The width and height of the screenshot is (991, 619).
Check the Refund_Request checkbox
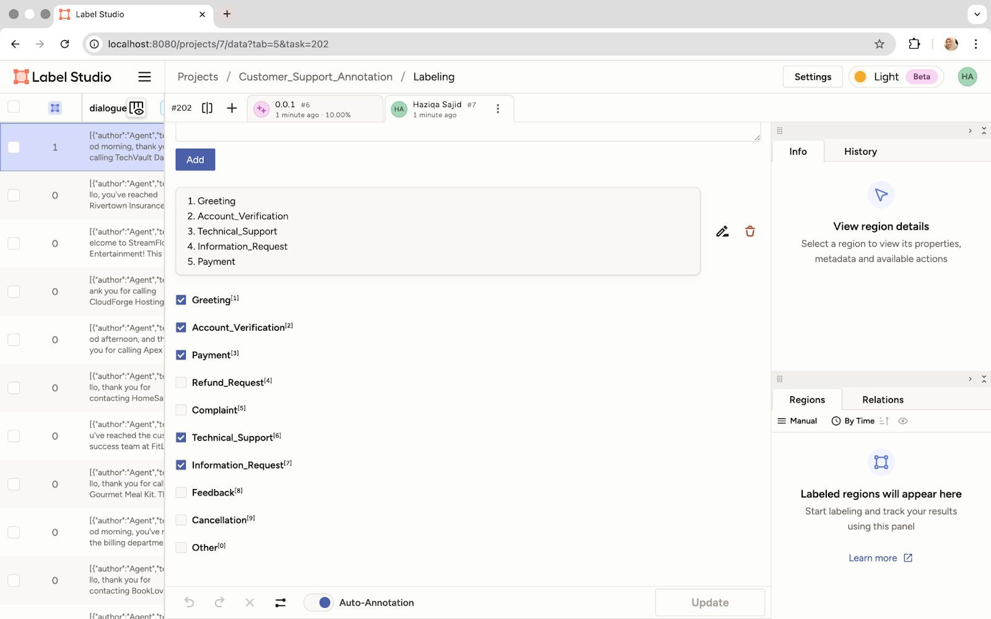click(x=181, y=383)
